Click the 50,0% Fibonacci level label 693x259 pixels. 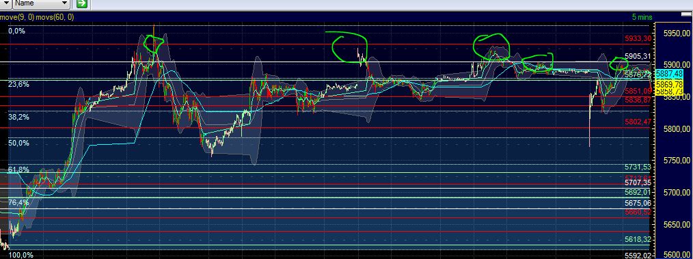[18, 144]
